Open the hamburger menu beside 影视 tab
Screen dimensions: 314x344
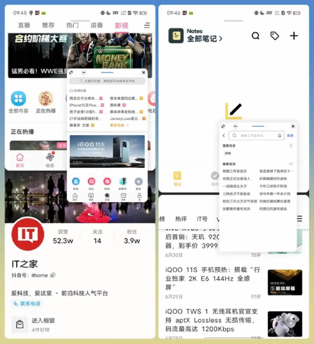147,26
